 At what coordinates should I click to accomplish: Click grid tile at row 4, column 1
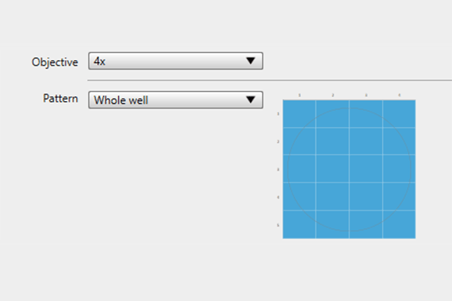point(299,196)
